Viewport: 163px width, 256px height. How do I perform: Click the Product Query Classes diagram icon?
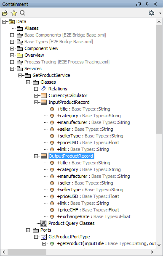click(44, 223)
